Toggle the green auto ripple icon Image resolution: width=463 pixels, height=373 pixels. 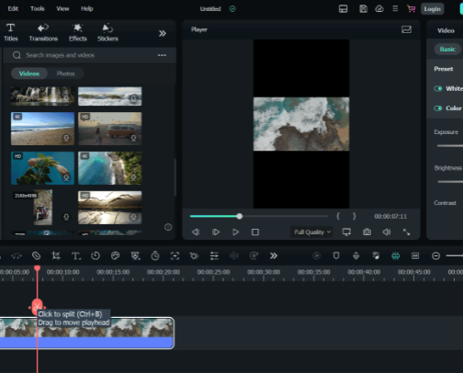(395, 255)
